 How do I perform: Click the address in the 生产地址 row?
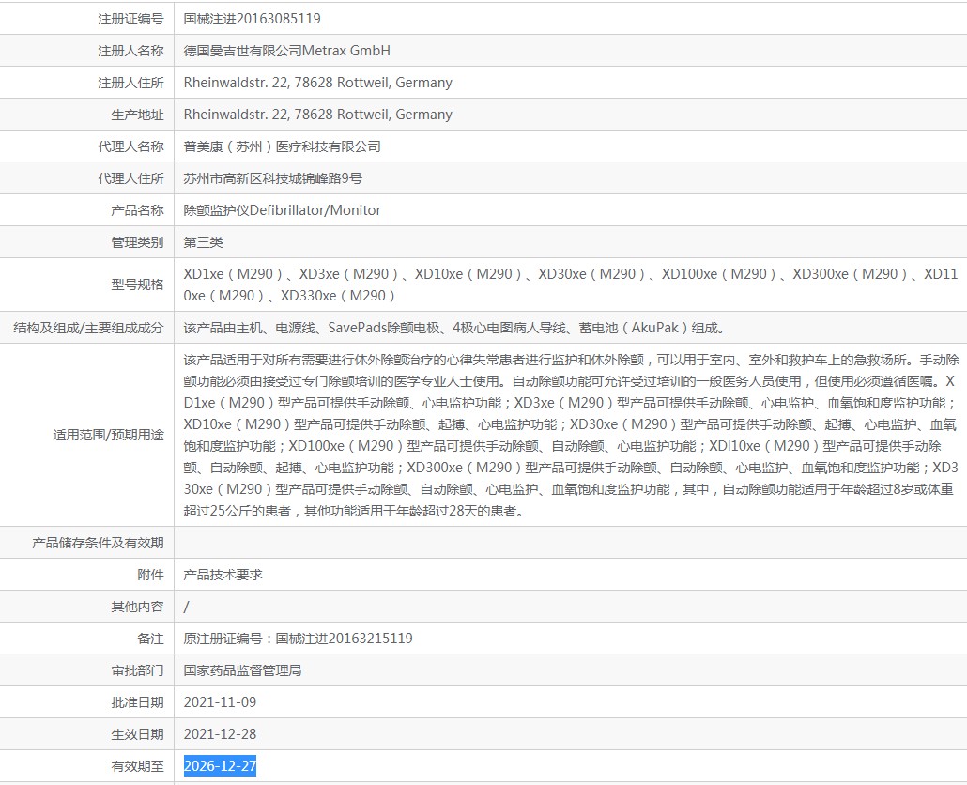tap(317, 115)
